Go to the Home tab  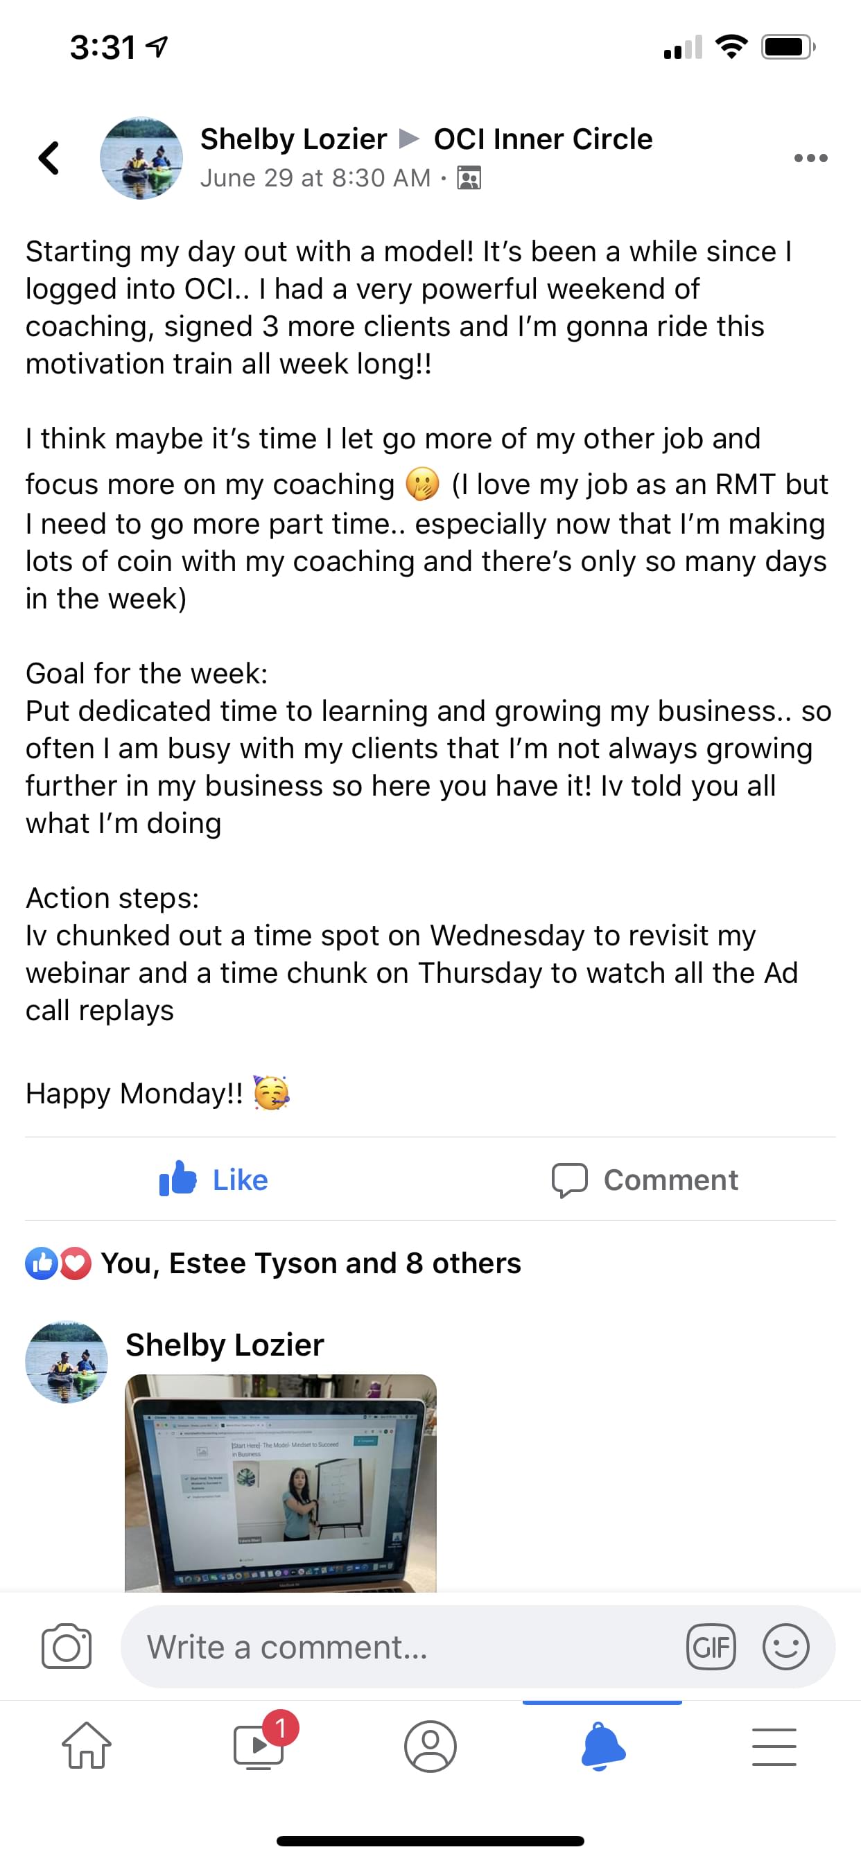(87, 1745)
